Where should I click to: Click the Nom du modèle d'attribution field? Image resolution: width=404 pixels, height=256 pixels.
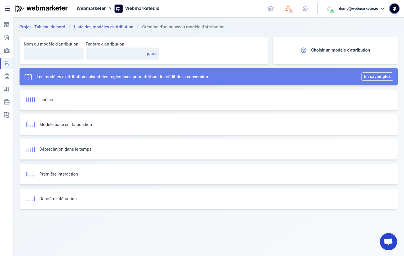[x=54, y=54]
